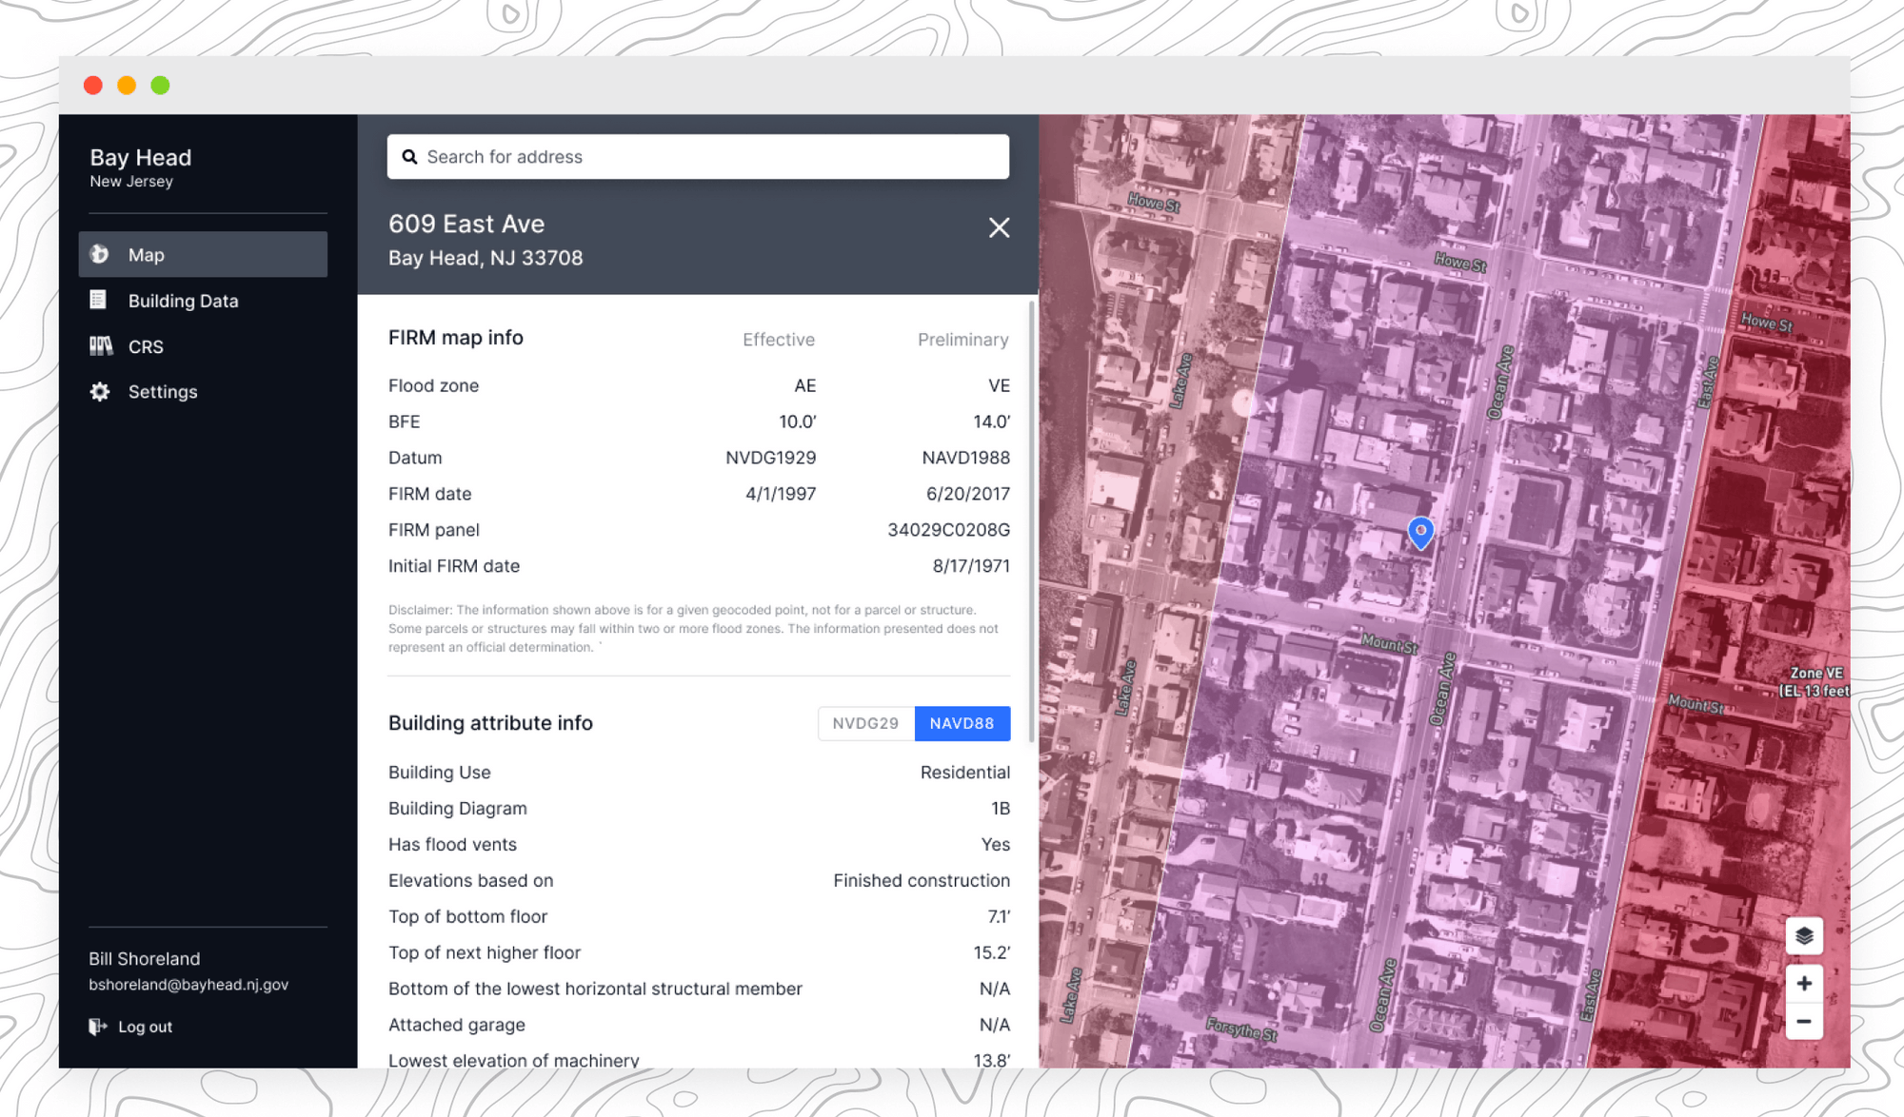The image size is (1904, 1117).
Task: Select Map from the navigation menu
Action: click(146, 254)
